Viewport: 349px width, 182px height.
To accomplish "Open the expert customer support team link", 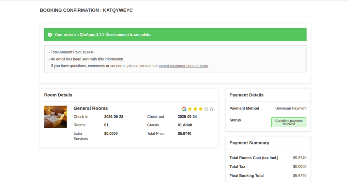I will click(183, 66).
